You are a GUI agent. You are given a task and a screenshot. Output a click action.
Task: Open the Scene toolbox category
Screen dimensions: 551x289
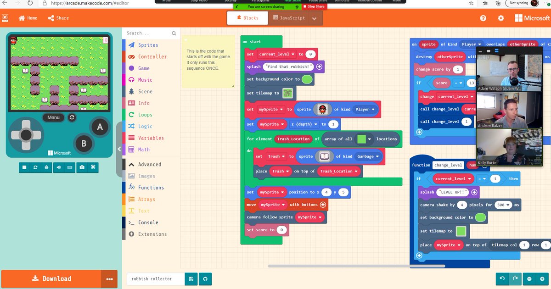[x=145, y=91]
